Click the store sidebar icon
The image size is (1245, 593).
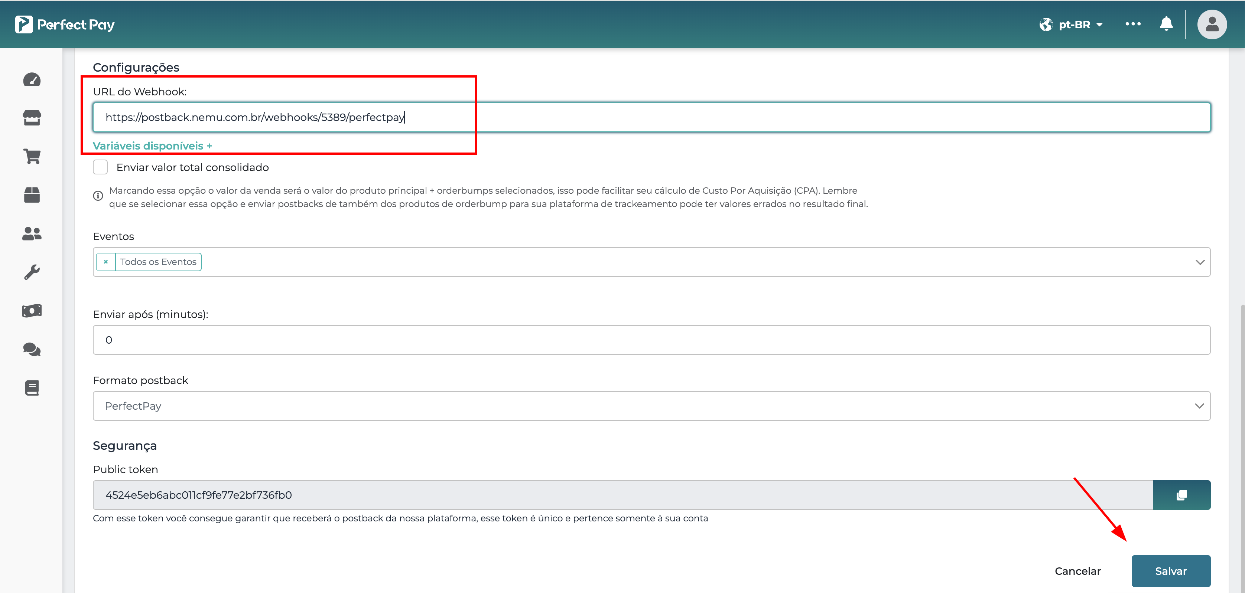[x=32, y=118]
